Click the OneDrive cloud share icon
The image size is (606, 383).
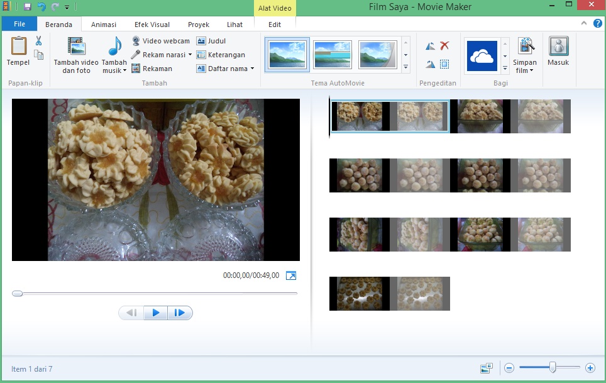click(482, 56)
